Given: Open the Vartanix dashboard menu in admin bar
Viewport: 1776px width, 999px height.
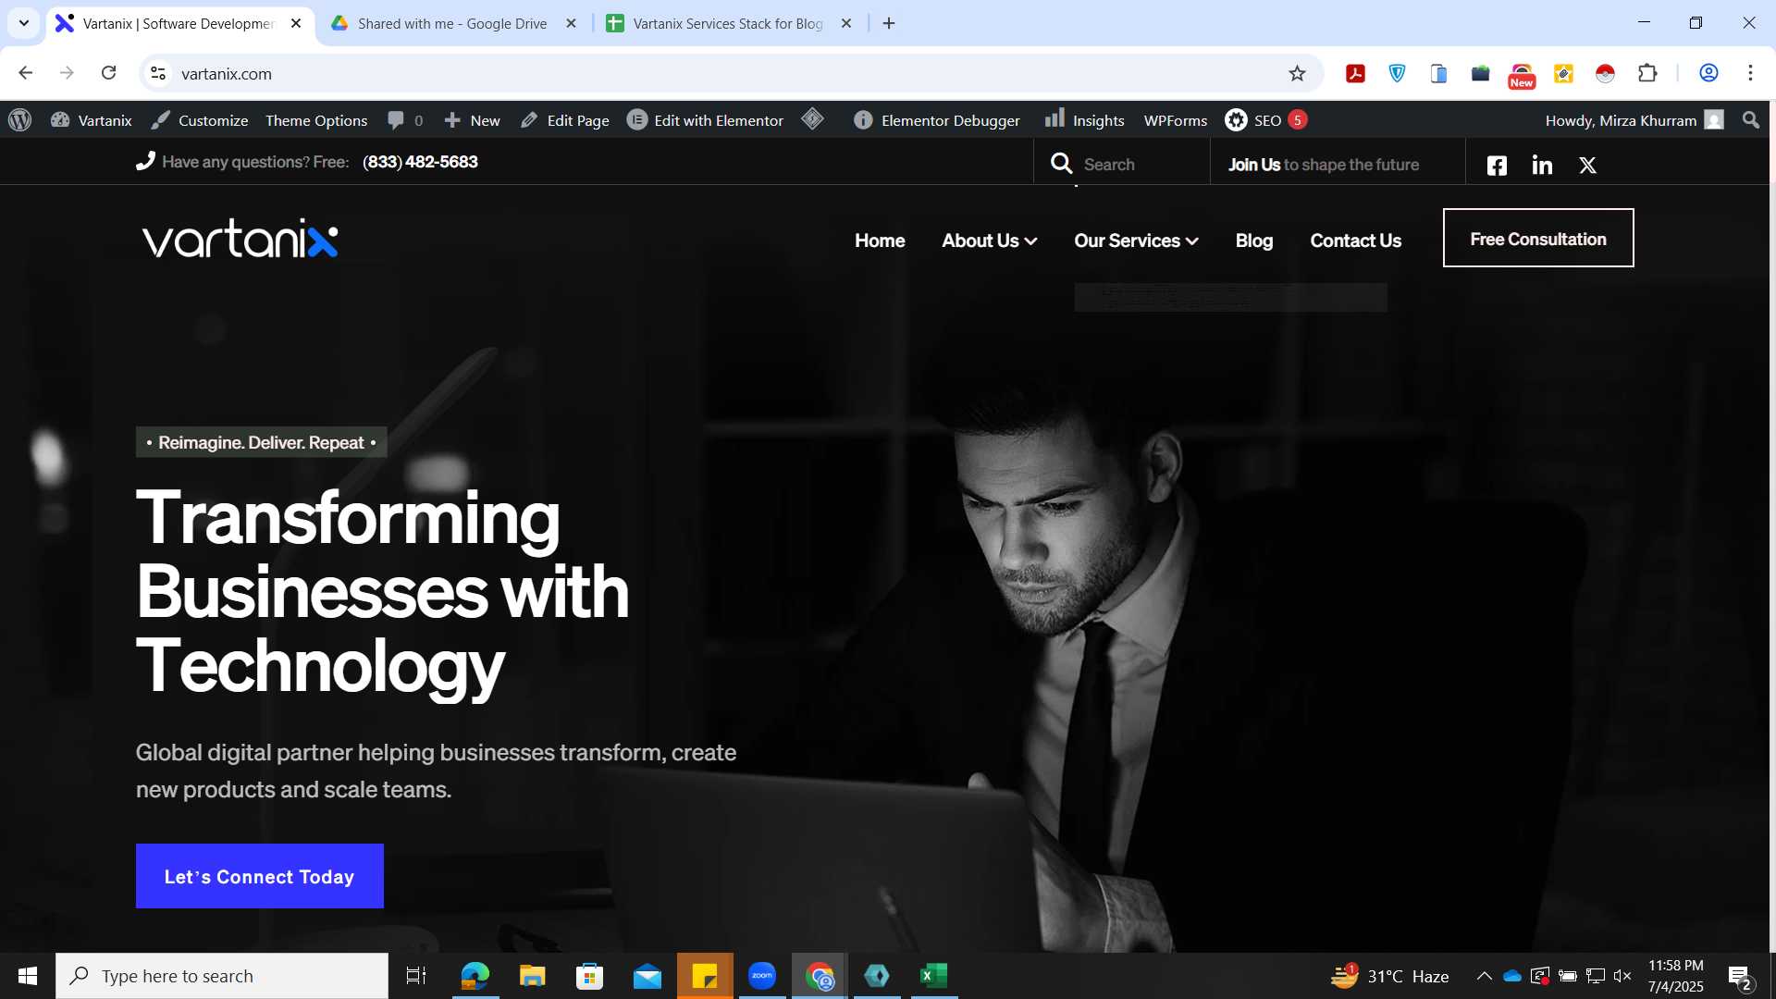Looking at the screenshot, I should pyautogui.click(x=91, y=120).
